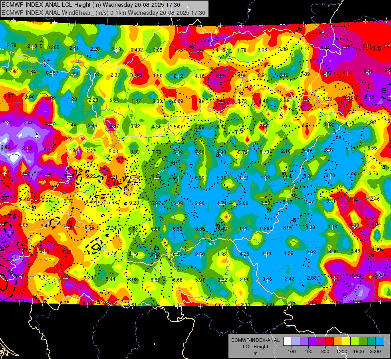
Task: Click the wind shear value 0.883
Action: 137,75
